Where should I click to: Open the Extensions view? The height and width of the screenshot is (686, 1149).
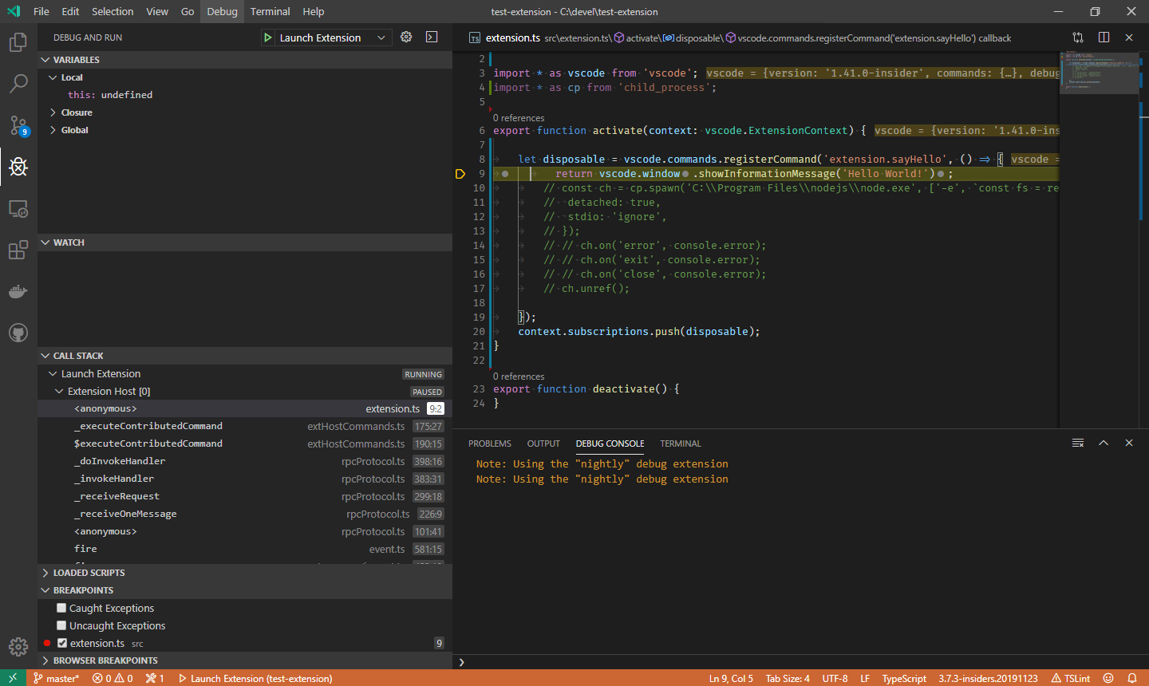[x=18, y=250]
